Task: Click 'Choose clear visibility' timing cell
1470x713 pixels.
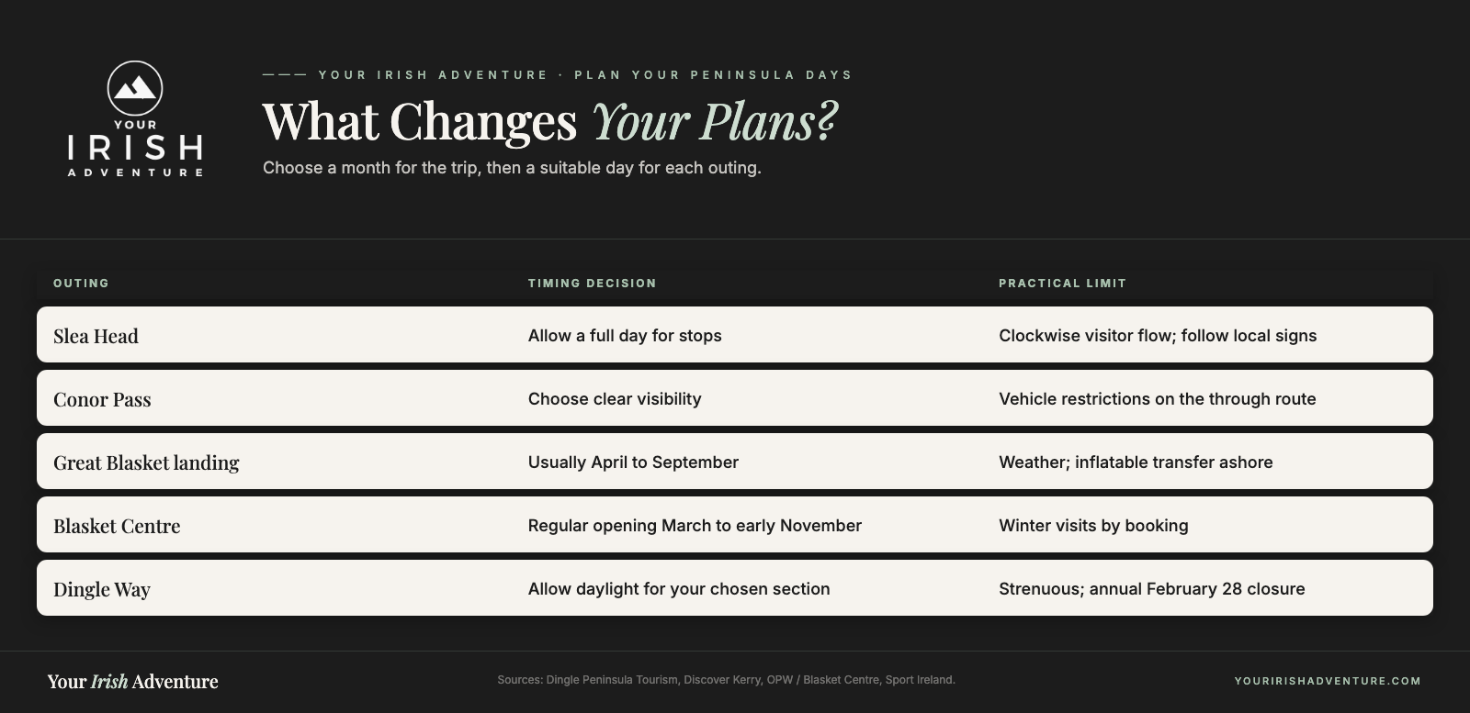Action: coord(615,399)
